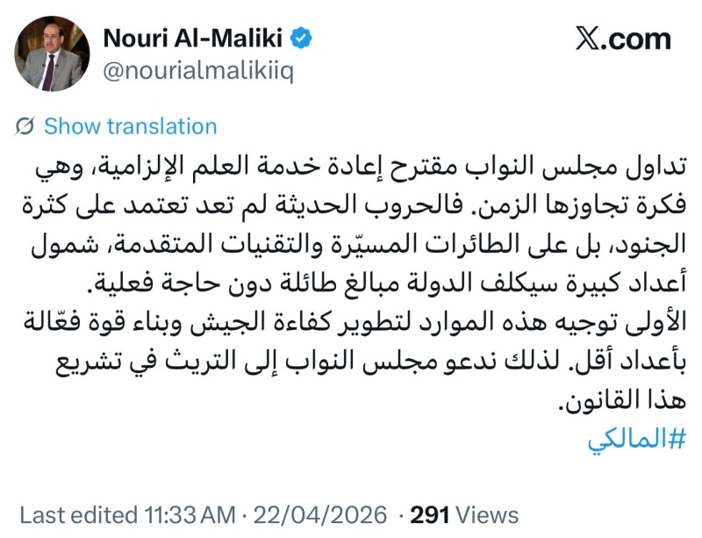Click the 11:33 AM timestamp

189,514
